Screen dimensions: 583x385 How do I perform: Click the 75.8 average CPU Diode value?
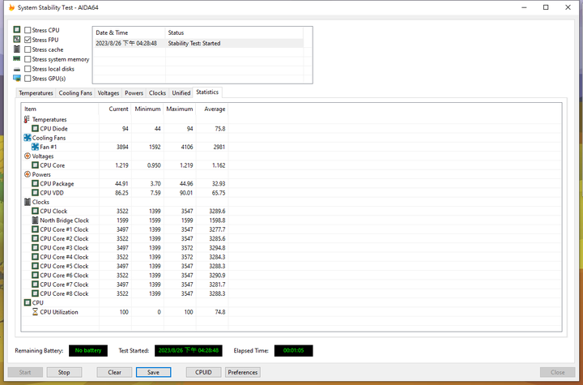pyautogui.click(x=219, y=128)
